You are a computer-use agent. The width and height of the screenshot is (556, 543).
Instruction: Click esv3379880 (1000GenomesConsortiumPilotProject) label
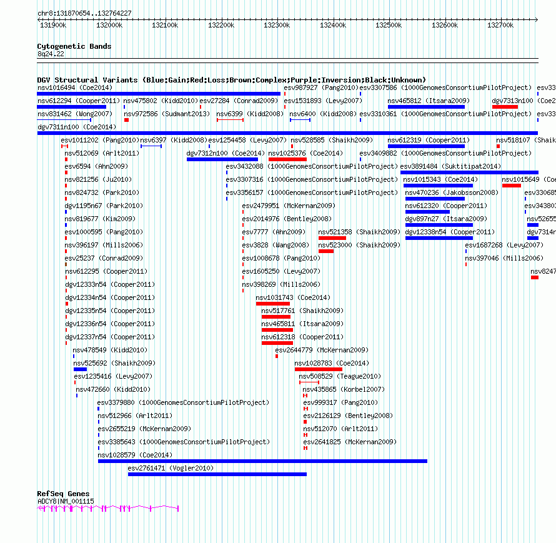click(x=183, y=402)
